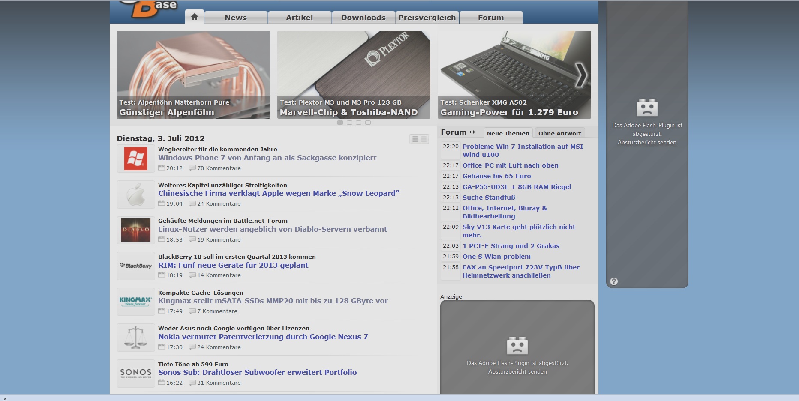View 24 Kommentare on Apple article
The height and width of the screenshot is (401, 799).
(219, 203)
